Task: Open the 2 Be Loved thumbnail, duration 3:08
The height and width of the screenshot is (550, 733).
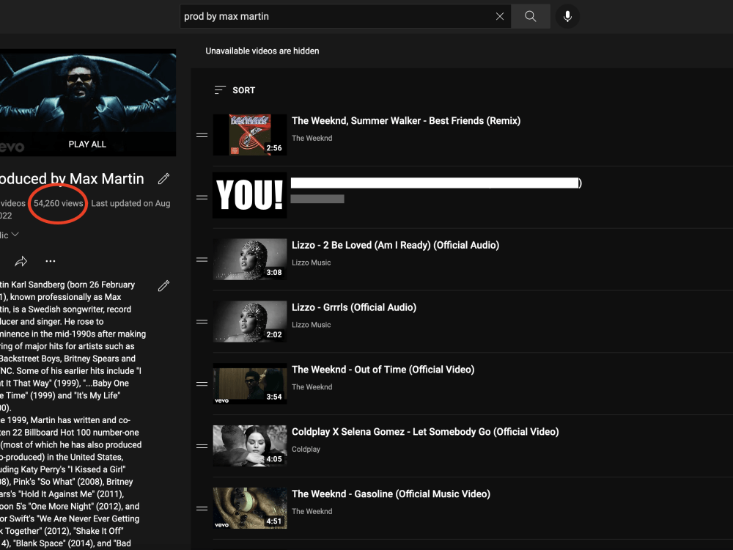Action: click(250, 259)
